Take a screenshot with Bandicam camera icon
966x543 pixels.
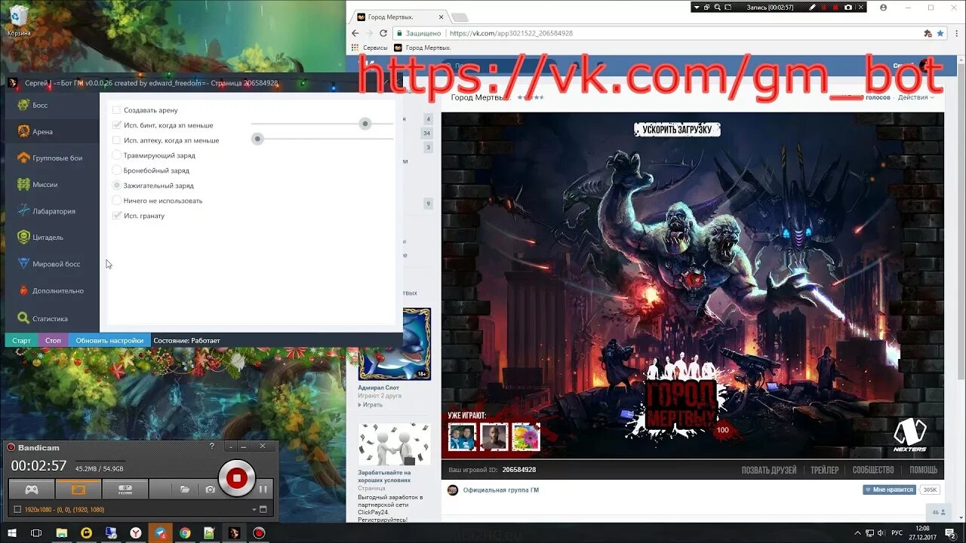[211, 489]
